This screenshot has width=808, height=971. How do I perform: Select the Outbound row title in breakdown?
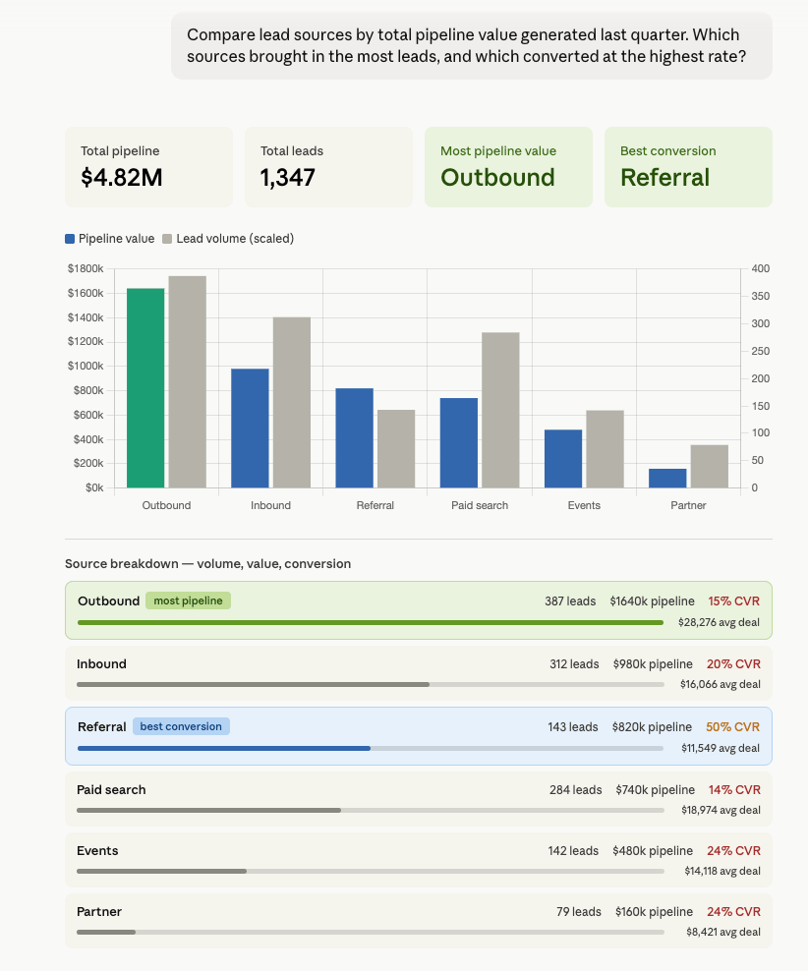[108, 600]
